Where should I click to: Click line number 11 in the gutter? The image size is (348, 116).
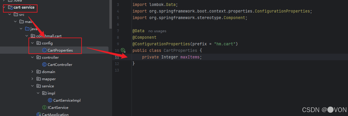tap(117, 57)
